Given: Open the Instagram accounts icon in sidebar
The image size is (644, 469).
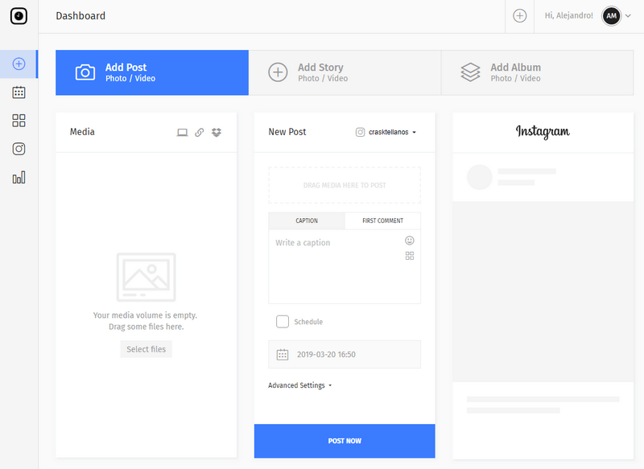Looking at the screenshot, I should pyautogui.click(x=19, y=149).
